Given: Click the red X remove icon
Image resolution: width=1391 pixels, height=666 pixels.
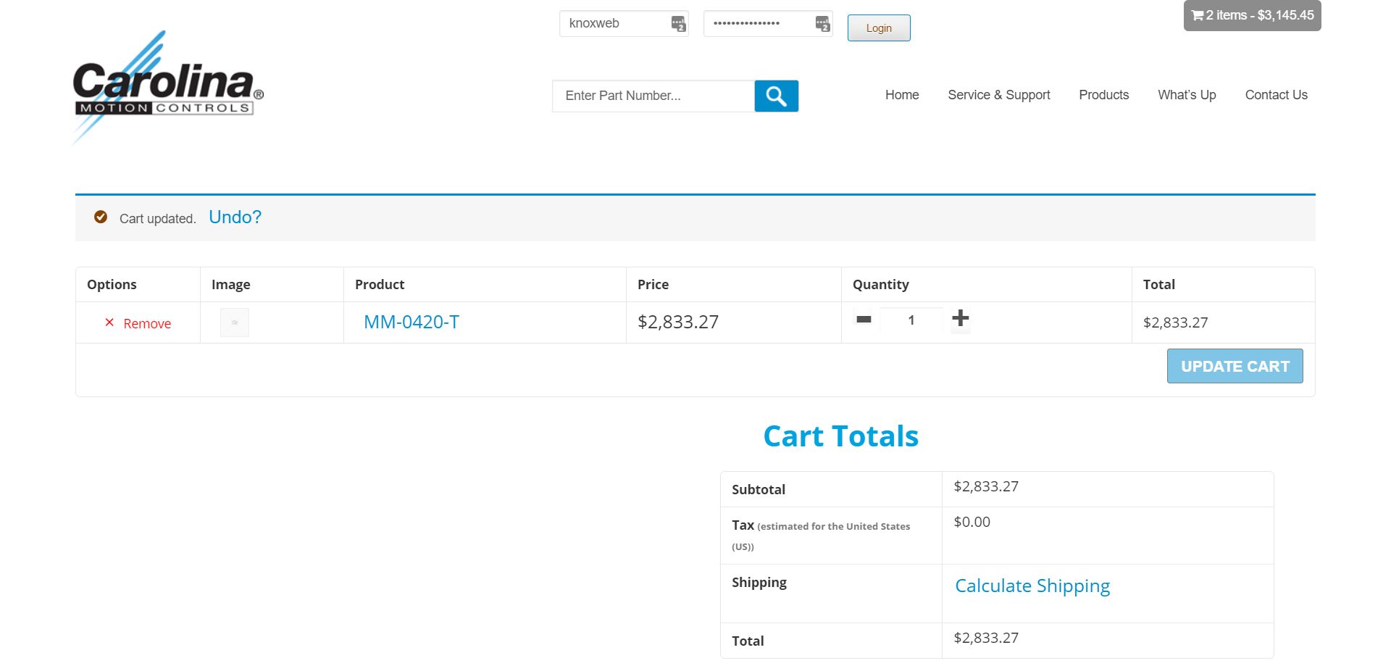Looking at the screenshot, I should (x=109, y=322).
